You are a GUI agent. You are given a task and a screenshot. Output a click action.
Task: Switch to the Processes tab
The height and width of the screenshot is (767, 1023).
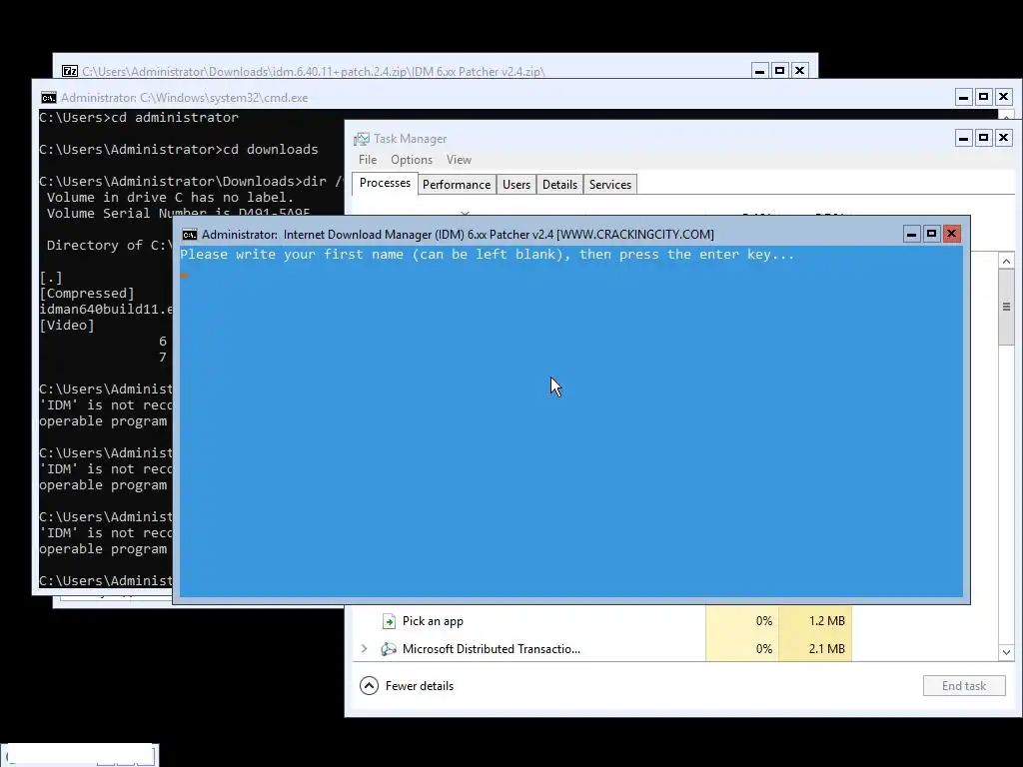point(385,184)
